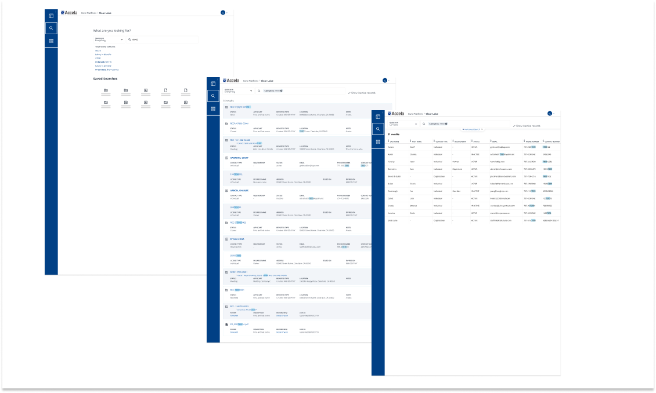Click the search icon in the contacts table sidebar
This screenshot has height=393, width=656.
[378, 128]
